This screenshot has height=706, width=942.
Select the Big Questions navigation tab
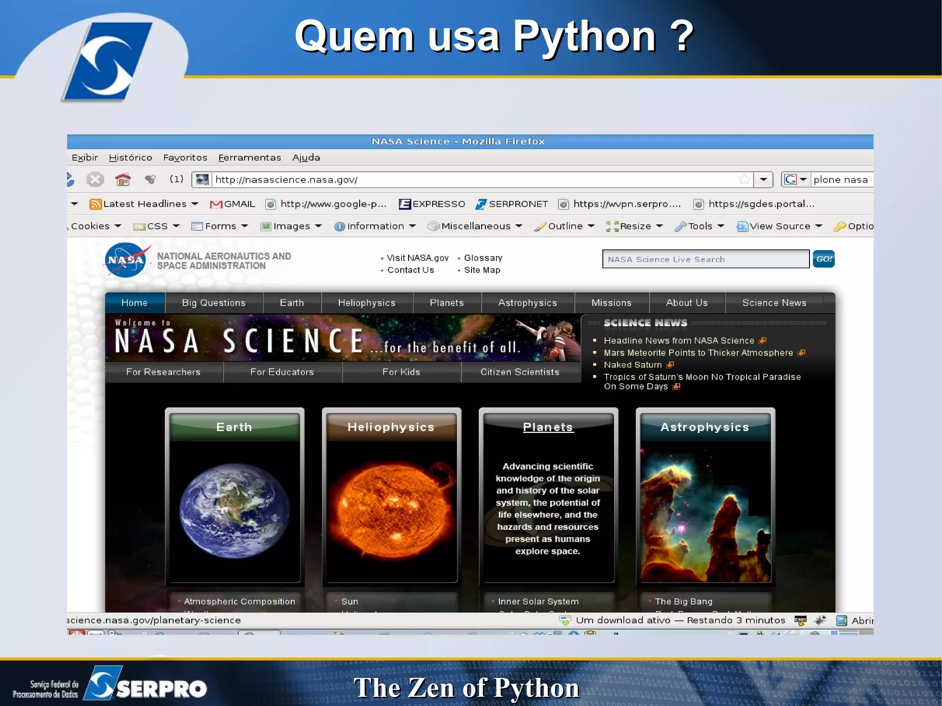tap(214, 303)
